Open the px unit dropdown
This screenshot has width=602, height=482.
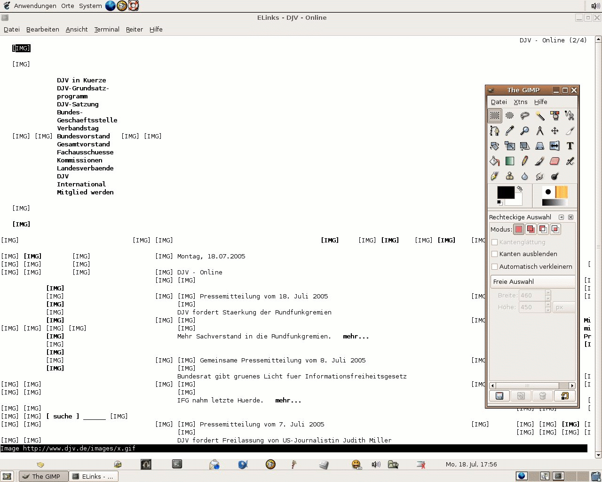(x=564, y=307)
